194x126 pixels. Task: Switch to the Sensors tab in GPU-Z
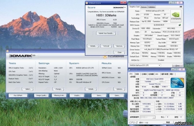point(144,7)
